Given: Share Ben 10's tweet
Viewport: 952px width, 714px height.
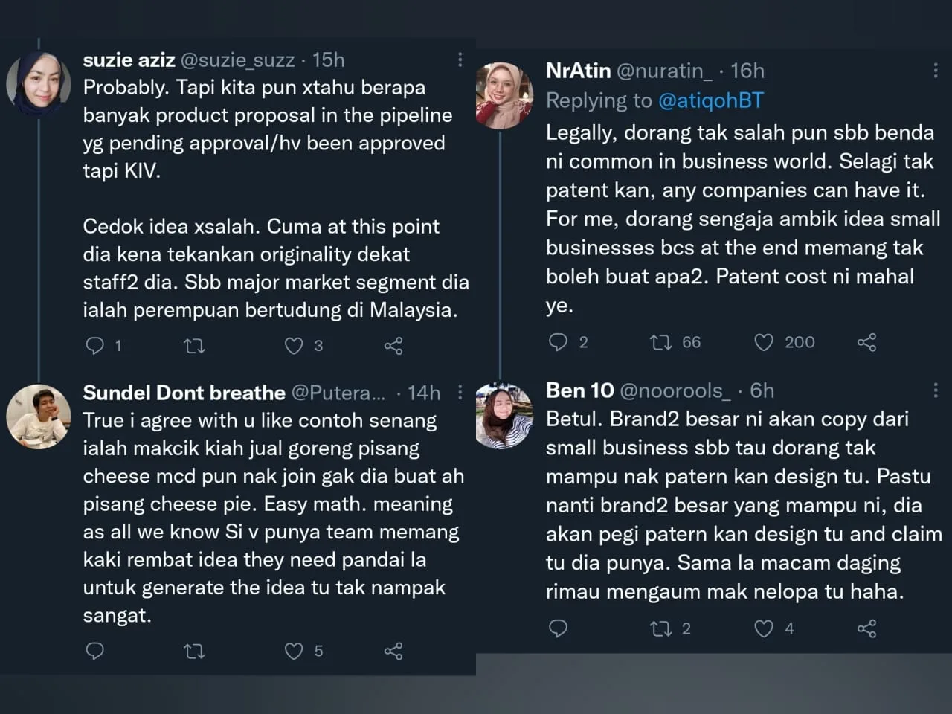Looking at the screenshot, I should 866,628.
